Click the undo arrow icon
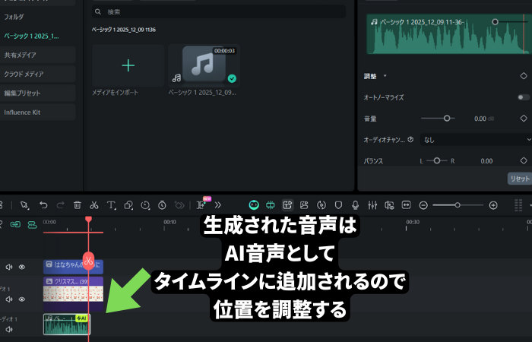This screenshot has height=342, width=532. pyautogui.click(x=43, y=205)
